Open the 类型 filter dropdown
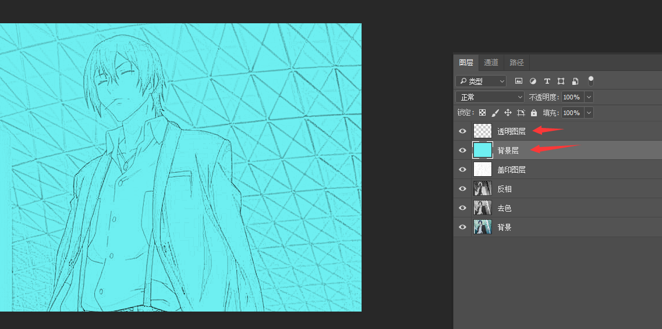Image resolution: width=662 pixels, height=329 pixels. point(481,81)
